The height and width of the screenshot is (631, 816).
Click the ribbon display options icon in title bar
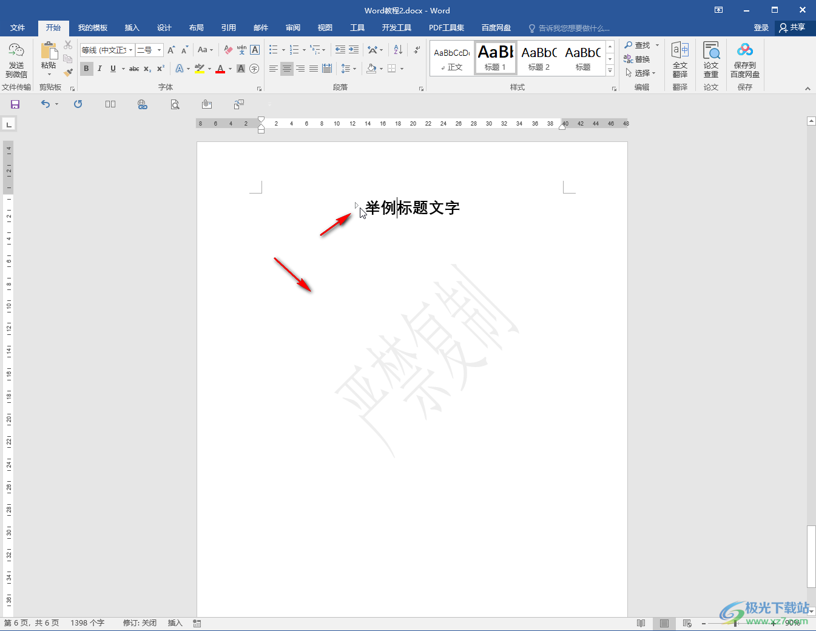718,10
